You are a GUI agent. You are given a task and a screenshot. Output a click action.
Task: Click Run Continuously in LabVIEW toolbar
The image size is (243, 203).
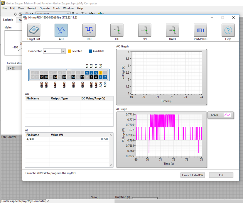tap(20, 14)
